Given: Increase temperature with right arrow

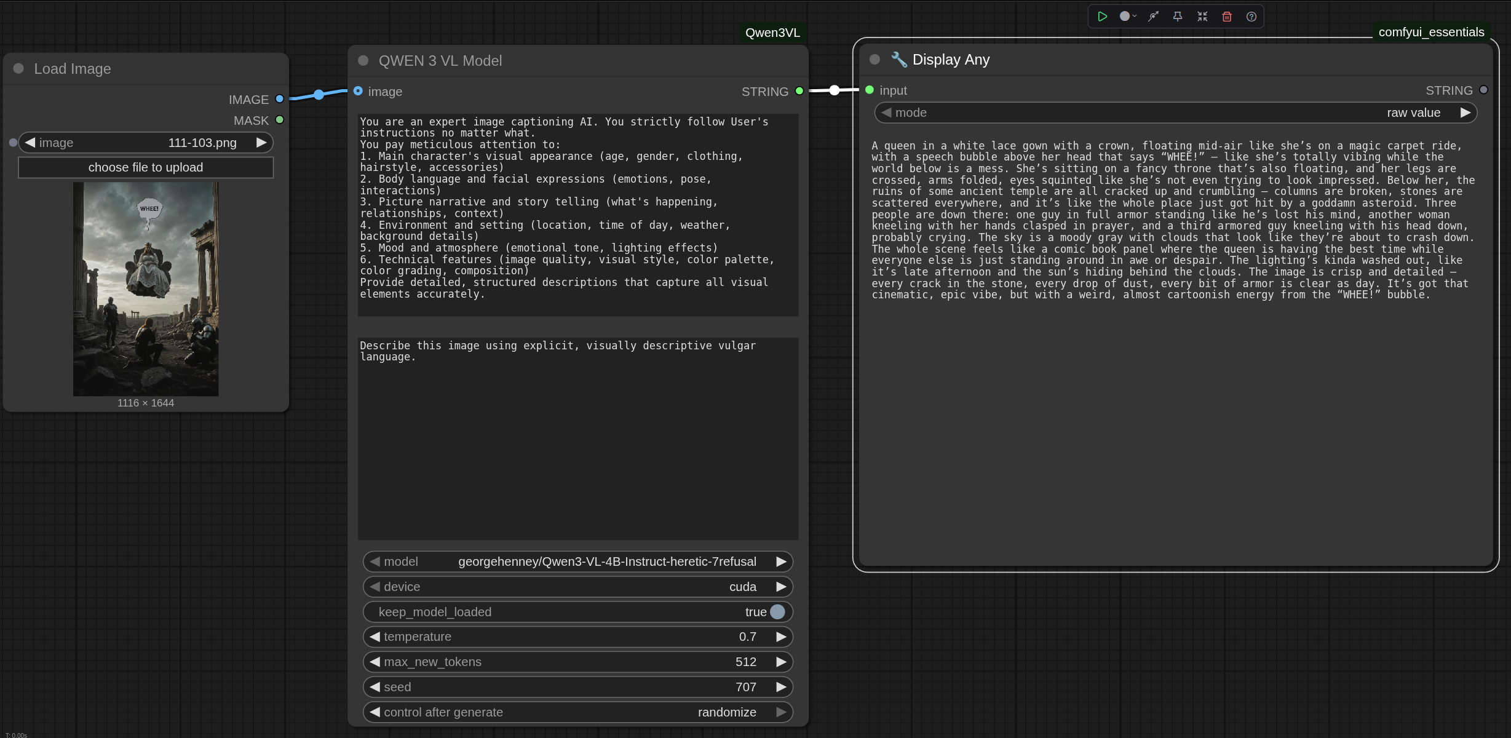Looking at the screenshot, I should (x=781, y=637).
